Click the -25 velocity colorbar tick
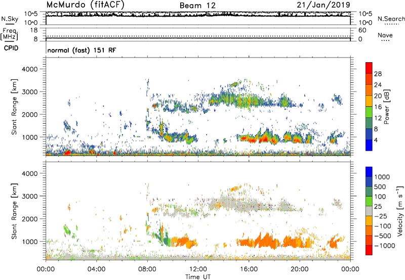 pos(381,216)
